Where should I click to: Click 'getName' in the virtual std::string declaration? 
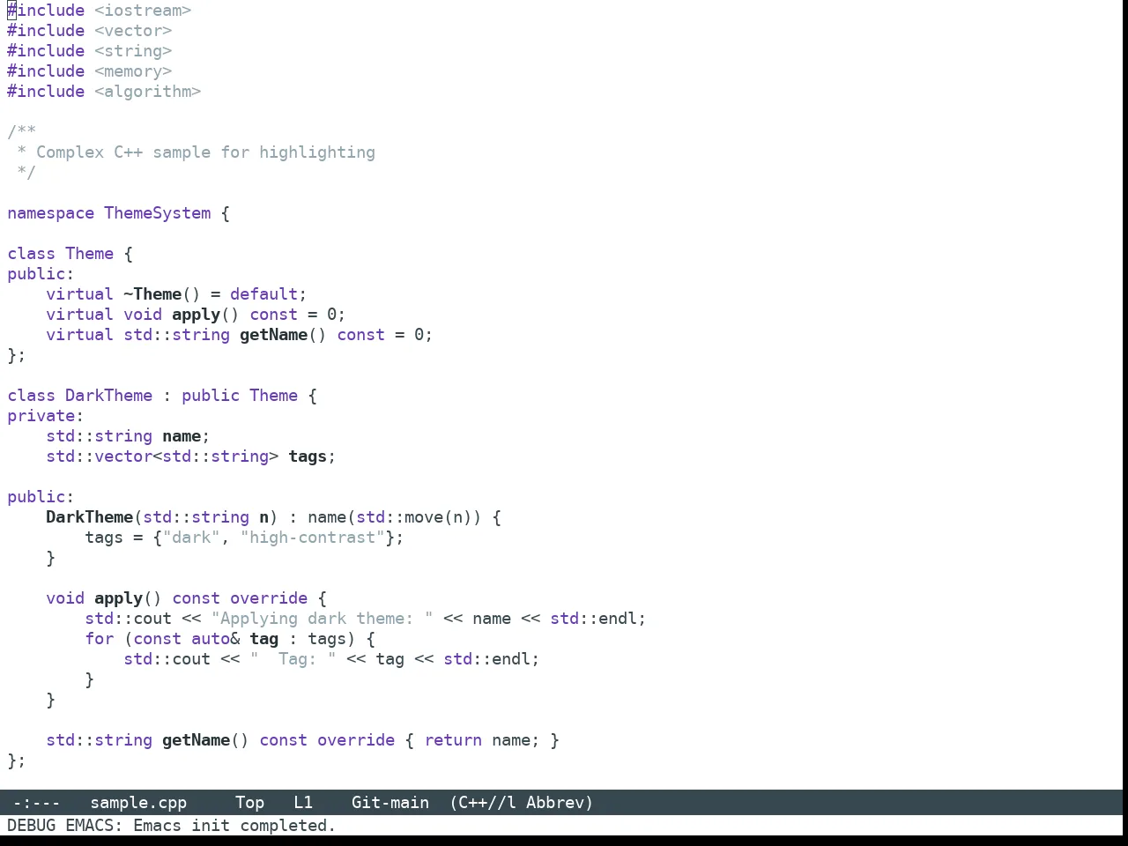coord(273,335)
